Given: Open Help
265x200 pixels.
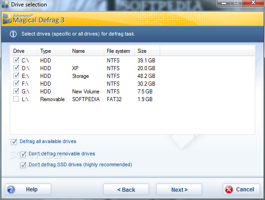Looking at the screenshot, I should (28, 190).
